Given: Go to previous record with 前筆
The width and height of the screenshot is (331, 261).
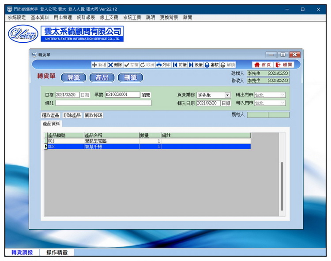Looking at the screenshot, I should (175, 65).
